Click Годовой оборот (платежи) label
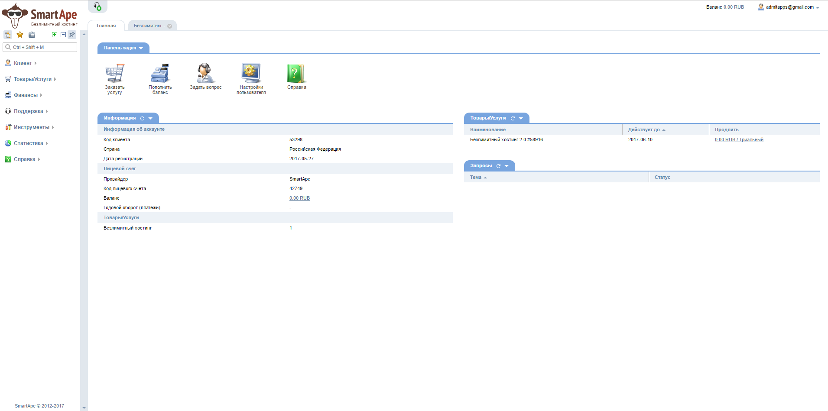This screenshot has width=828, height=411. [132, 208]
